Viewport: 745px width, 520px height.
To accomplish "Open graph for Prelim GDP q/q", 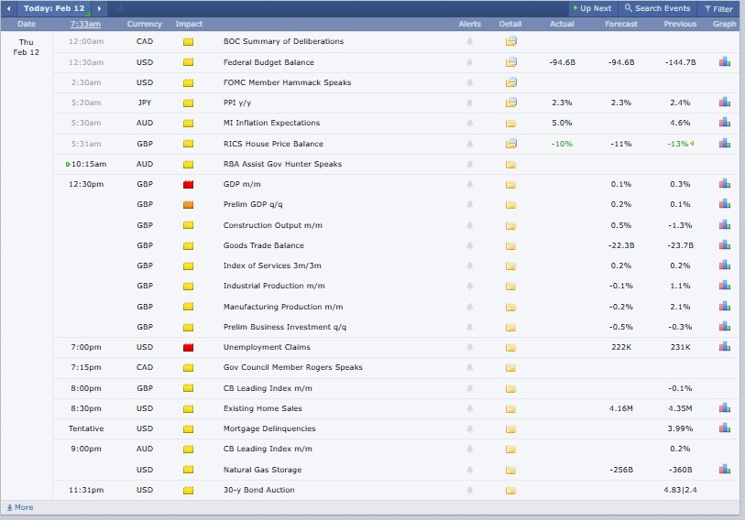I will (725, 204).
